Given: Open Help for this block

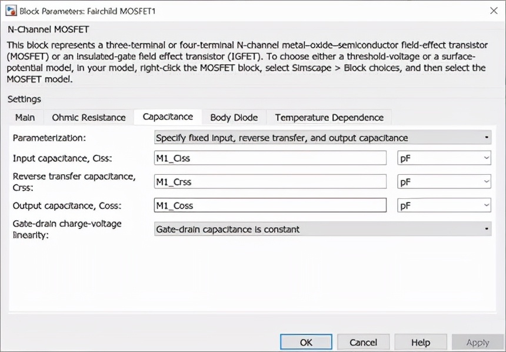Looking at the screenshot, I should [420, 342].
